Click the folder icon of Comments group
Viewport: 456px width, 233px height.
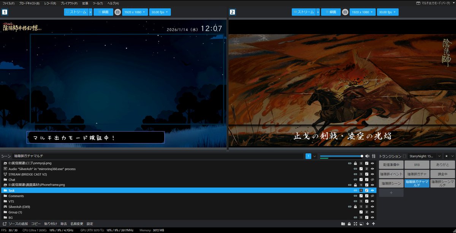5,196
